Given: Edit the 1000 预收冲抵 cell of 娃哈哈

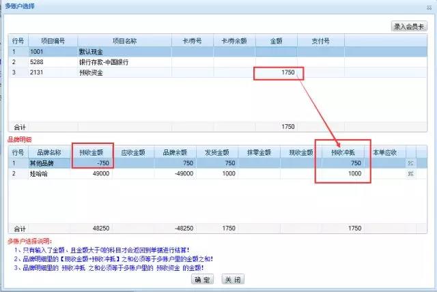Looking at the screenshot, I should coord(343,174).
